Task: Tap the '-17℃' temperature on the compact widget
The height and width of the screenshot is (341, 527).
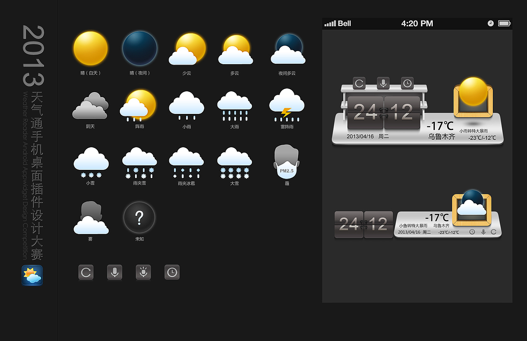Action: [x=437, y=218]
